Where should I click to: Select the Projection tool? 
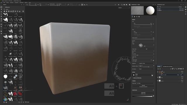(x=1, y=12)
